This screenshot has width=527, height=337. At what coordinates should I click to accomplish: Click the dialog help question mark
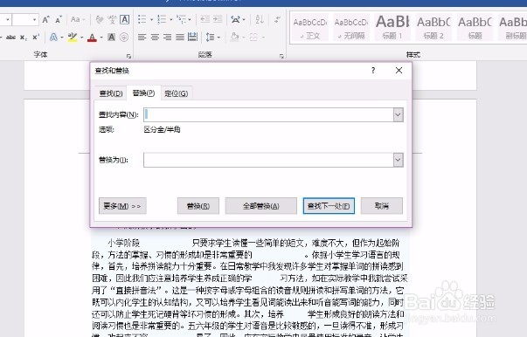(x=373, y=71)
